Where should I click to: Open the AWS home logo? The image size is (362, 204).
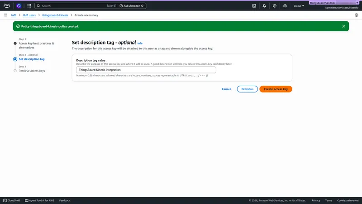pos(7,6)
